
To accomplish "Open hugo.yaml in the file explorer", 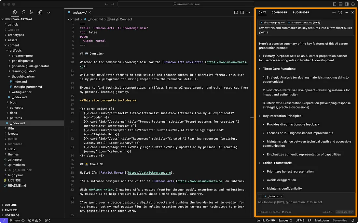I will coord(15,175).
